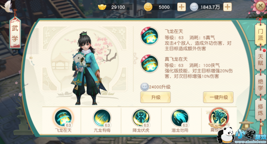Select the 飞龙在天 skill icon in bottom row
Viewport: 267px width, 144px height.
coord(63,118)
